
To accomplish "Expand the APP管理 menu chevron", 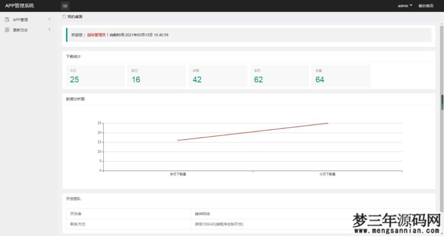I will tap(49, 19).
